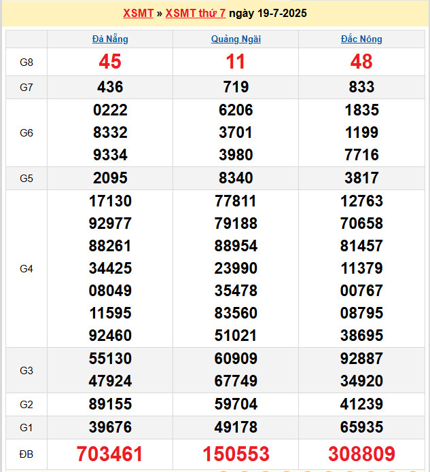Screen dimensions: 430x472
Task: Click G4 number 23990
Action: (236, 268)
